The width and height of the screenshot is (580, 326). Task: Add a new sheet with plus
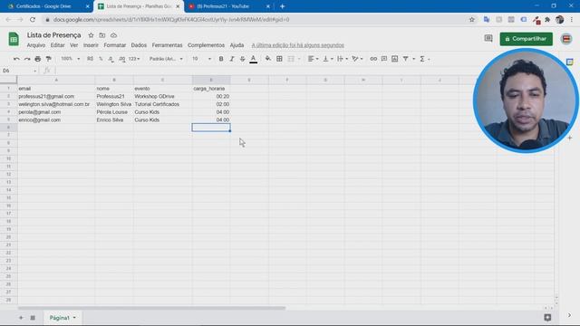point(21,318)
